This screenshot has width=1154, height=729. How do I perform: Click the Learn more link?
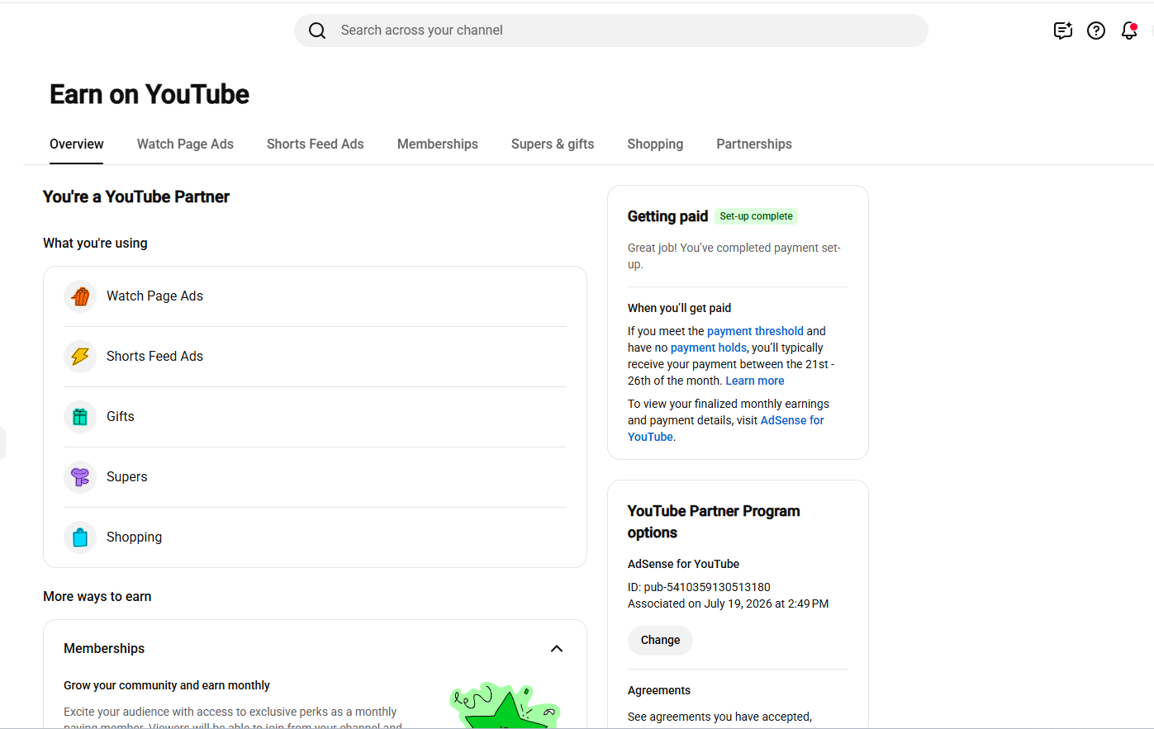point(755,381)
